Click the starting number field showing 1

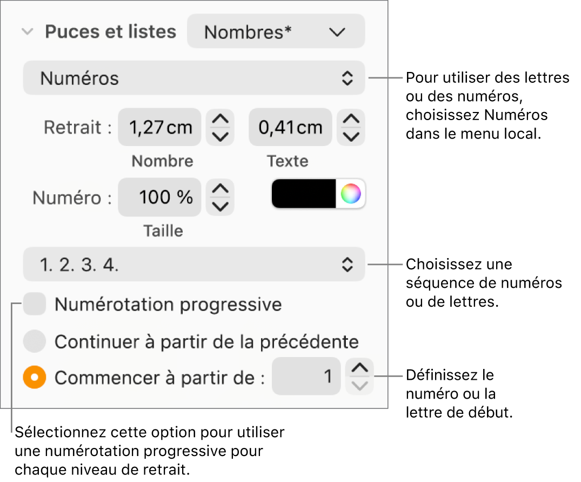tap(306, 377)
